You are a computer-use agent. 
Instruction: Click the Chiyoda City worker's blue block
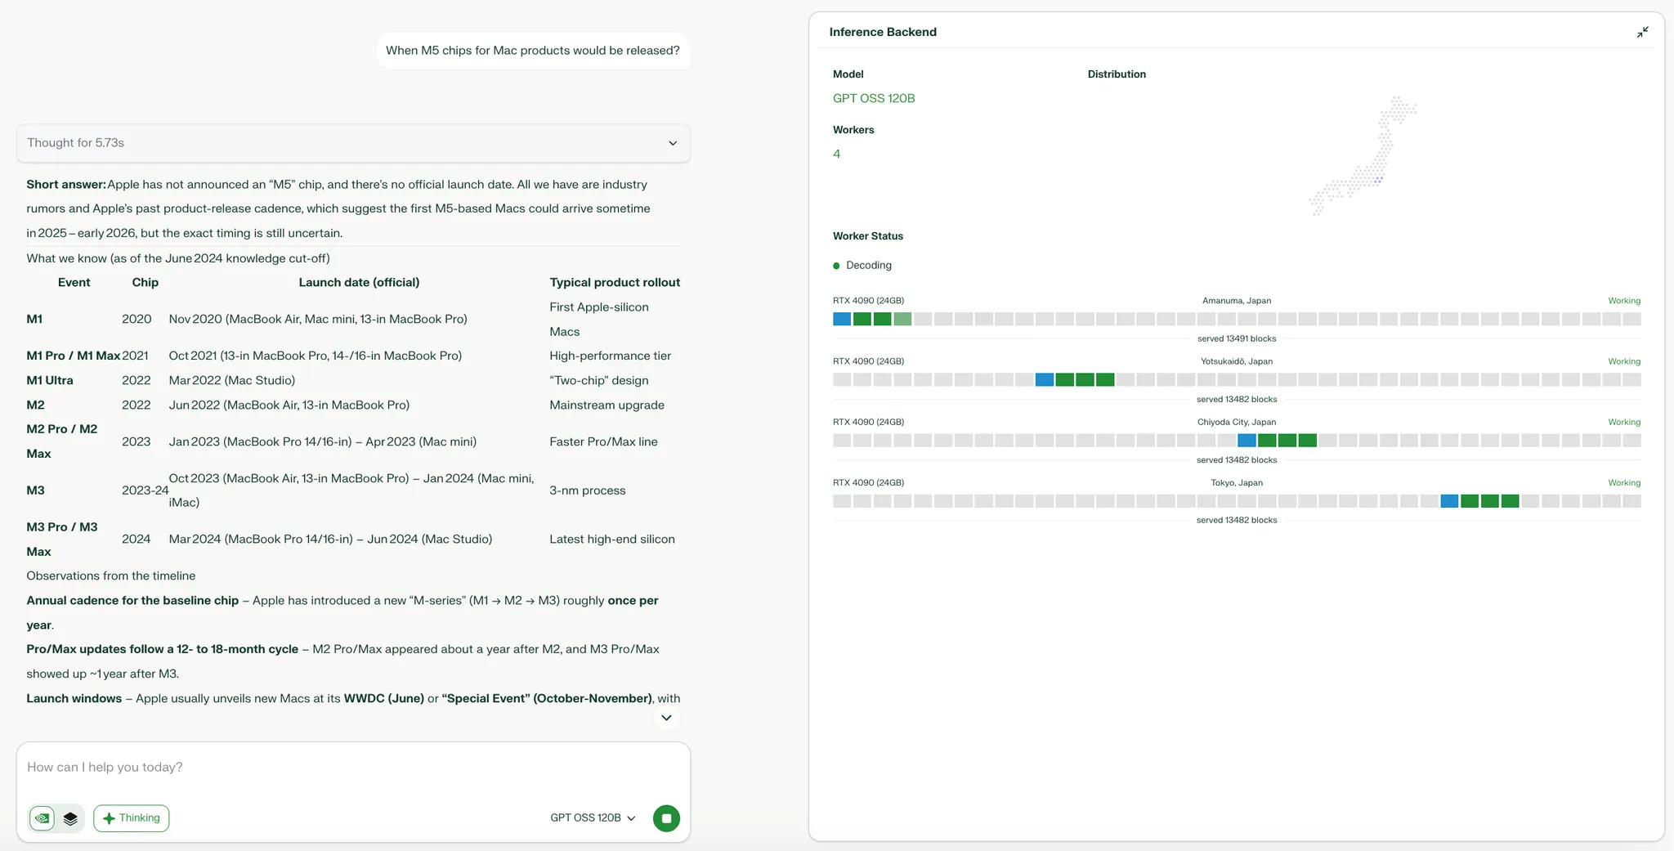(1247, 441)
